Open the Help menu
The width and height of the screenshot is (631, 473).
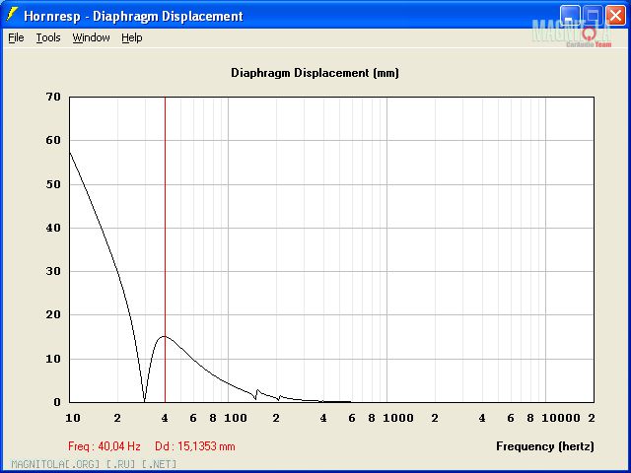(x=131, y=37)
